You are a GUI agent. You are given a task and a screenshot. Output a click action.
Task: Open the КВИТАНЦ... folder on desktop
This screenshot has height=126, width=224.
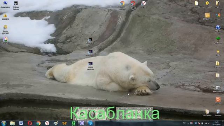coord(207,113)
